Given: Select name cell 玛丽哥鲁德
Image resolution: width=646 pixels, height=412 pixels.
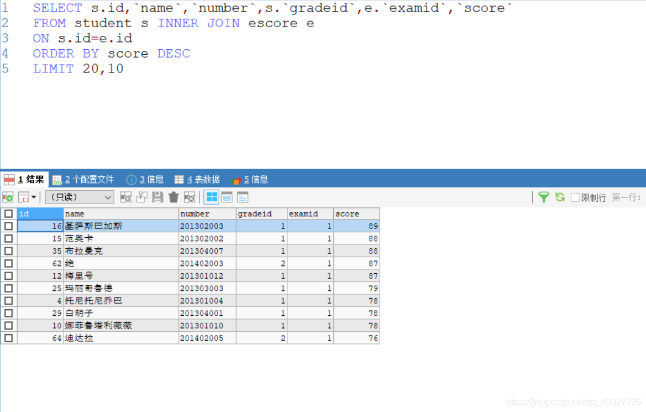Looking at the screenshot, I should (x=121, y=288).
